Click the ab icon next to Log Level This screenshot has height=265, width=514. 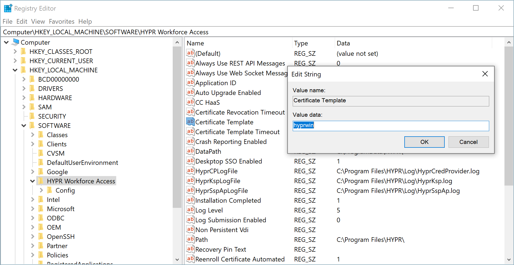[x=190, y=210]
